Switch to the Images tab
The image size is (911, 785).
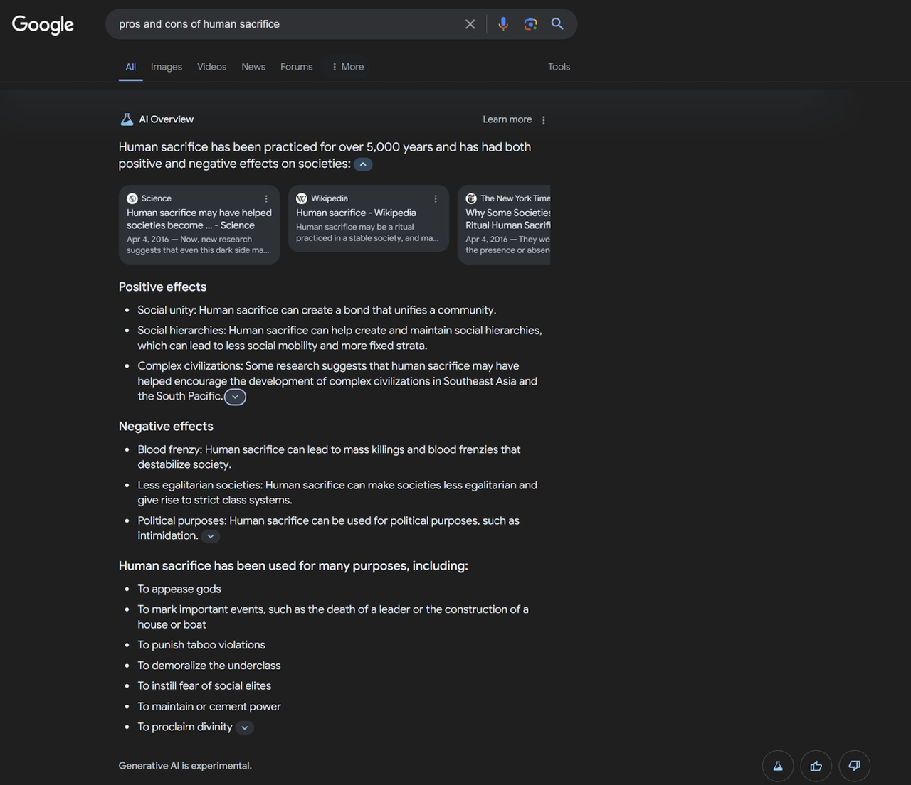[x=167, y=67]
